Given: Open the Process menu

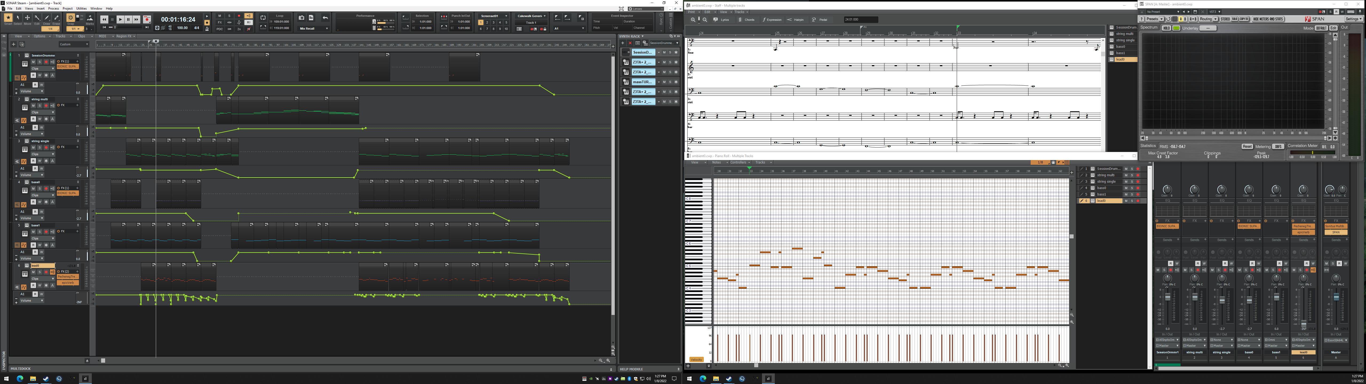Looking at the screenshot, I should [54, 9].
